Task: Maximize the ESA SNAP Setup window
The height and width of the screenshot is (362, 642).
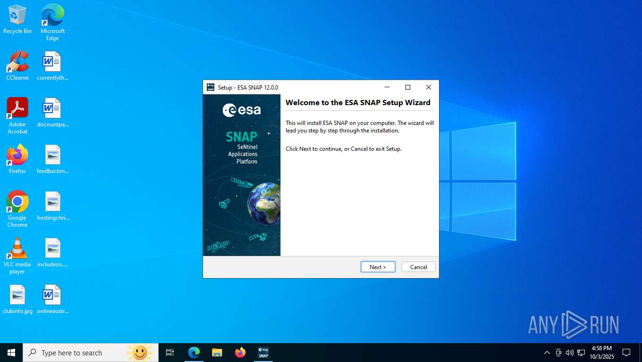Action: [x=408, y=87]
